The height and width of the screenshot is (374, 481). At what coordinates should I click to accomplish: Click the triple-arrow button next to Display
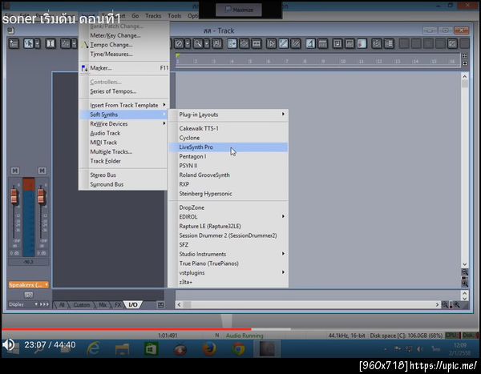click(x=44, y=304)
